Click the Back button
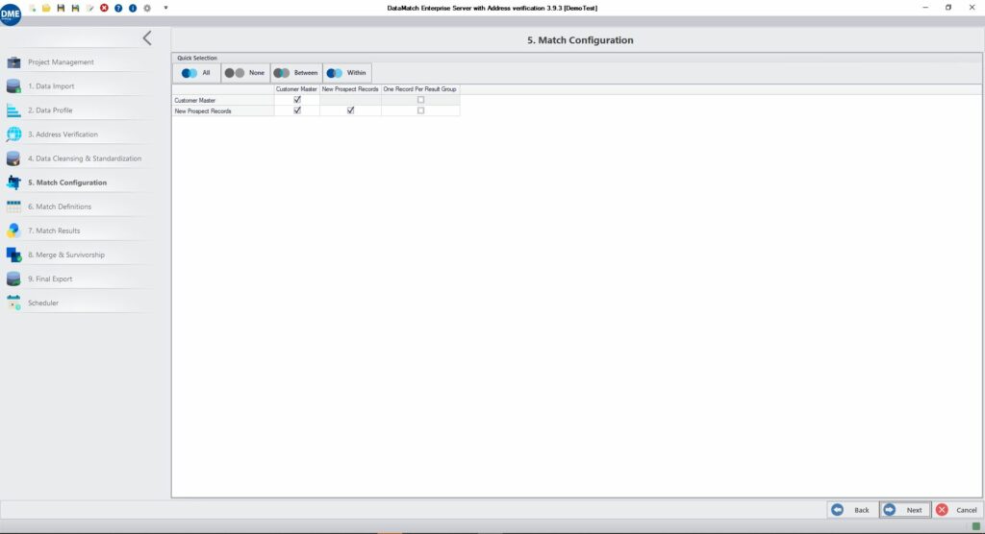 click(852, 510)
